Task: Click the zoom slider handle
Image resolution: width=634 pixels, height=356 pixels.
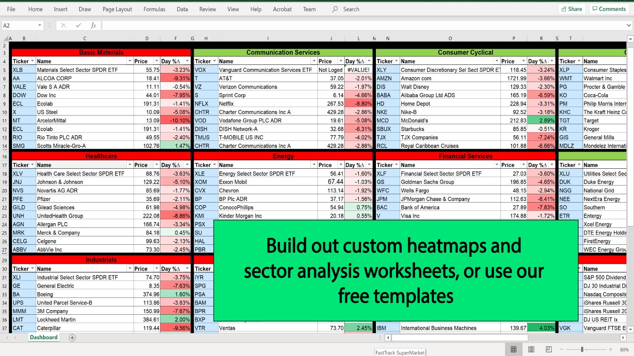Action: [582, 349]
